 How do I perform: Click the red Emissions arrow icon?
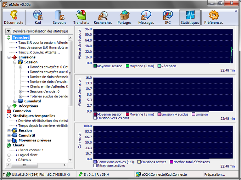click(15, 57)
